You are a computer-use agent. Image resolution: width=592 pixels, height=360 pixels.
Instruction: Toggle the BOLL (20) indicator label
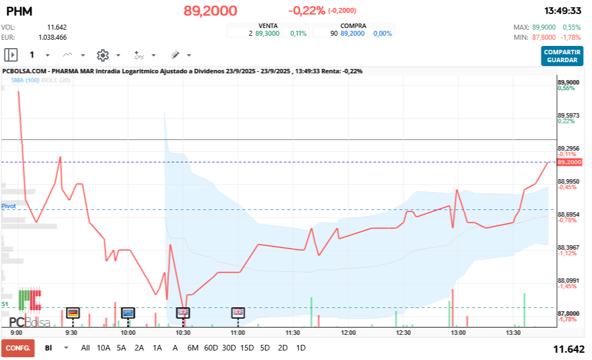point(56,80)
